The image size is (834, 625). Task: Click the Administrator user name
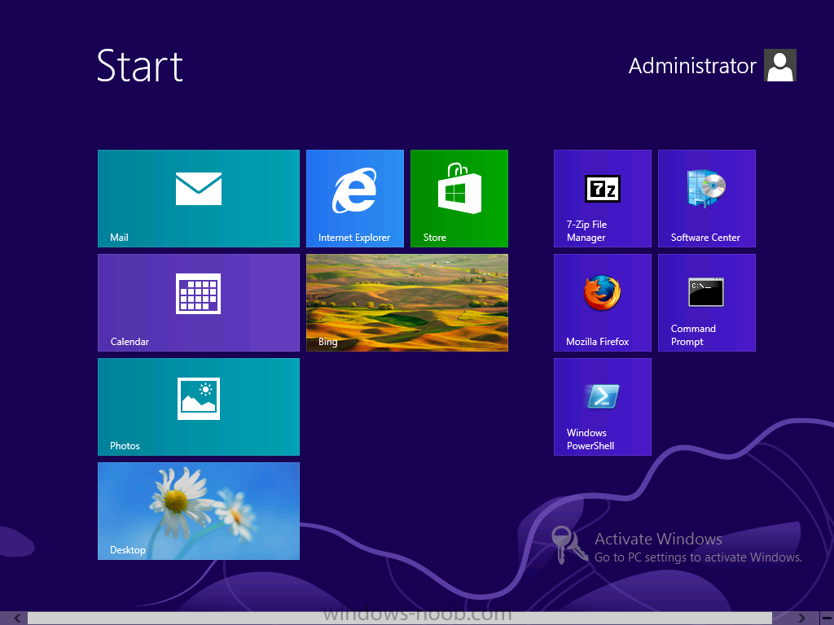click(x=692, y=66)
